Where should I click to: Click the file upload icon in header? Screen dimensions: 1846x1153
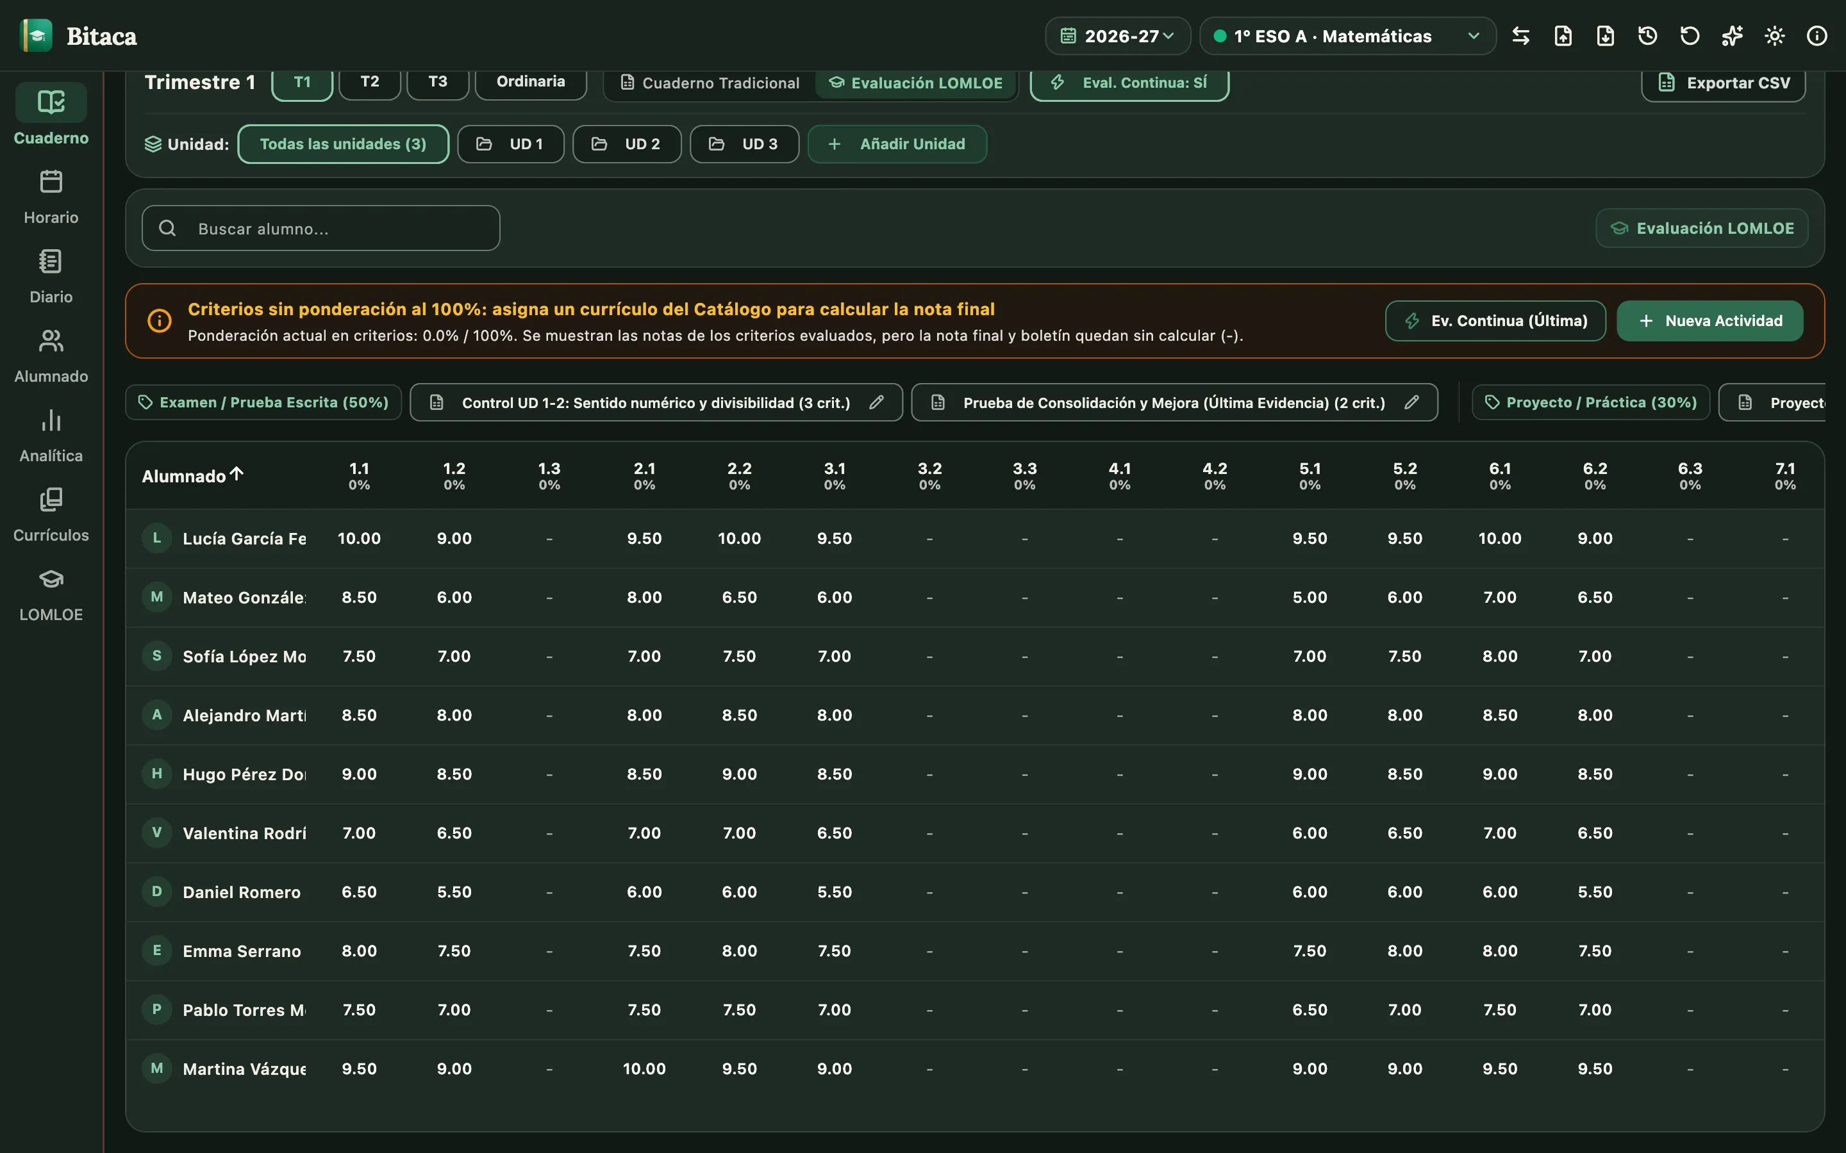(x=1563, y=36)
